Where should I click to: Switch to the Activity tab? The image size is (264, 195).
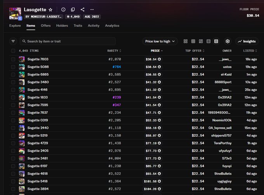point(94,26)
